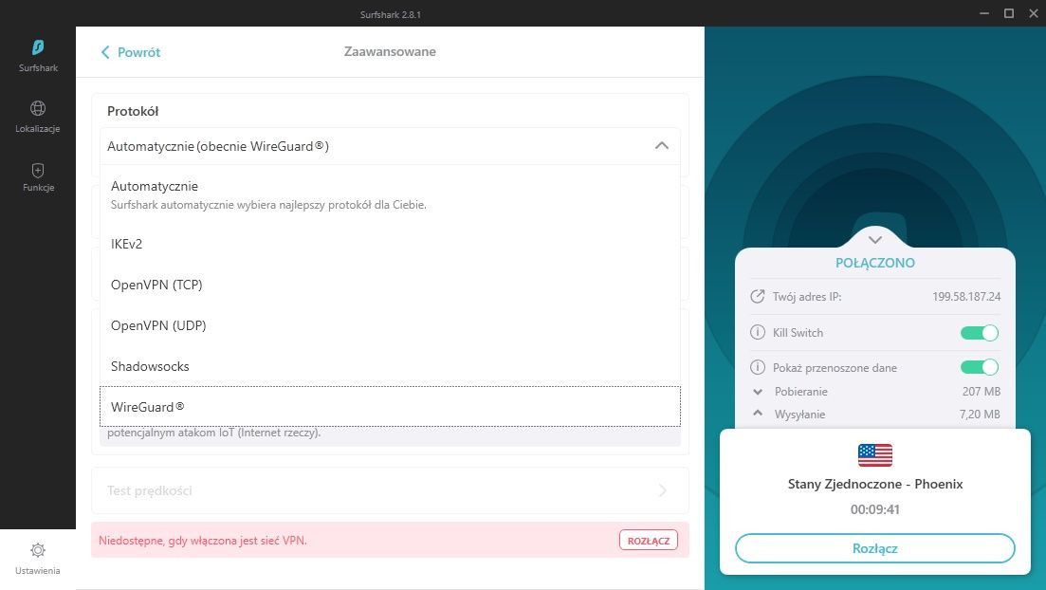Click IP address 199.58.187.24
Viewport: 1046px width, 590px height.
pyautogui.click(x=966, y=296)
